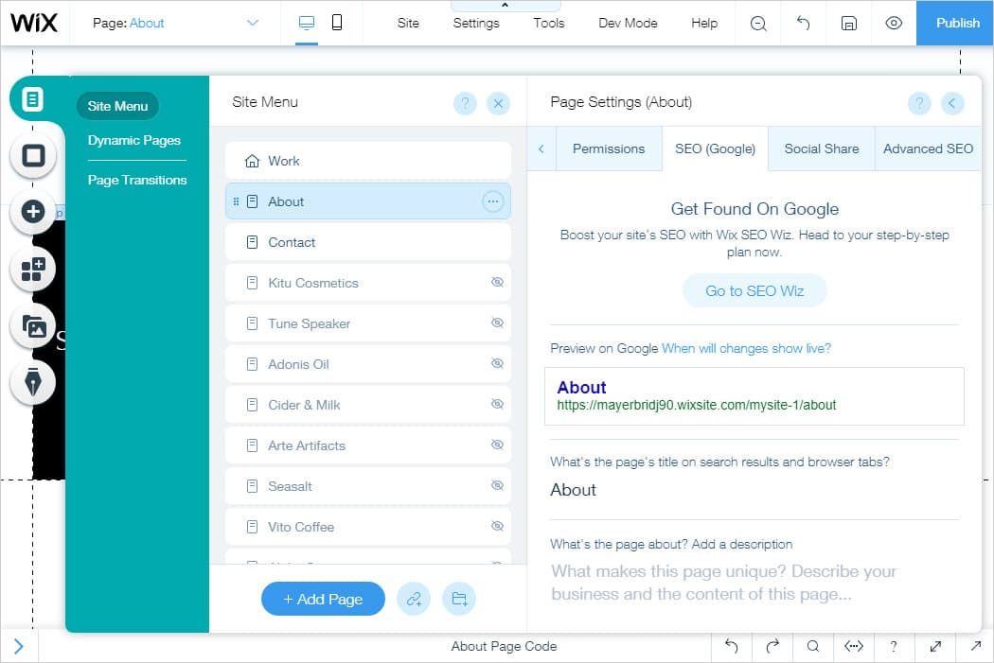The image size is (994, 663).
Task: Select the Kitu Cosmetics page row
Action: coord(367,283)
